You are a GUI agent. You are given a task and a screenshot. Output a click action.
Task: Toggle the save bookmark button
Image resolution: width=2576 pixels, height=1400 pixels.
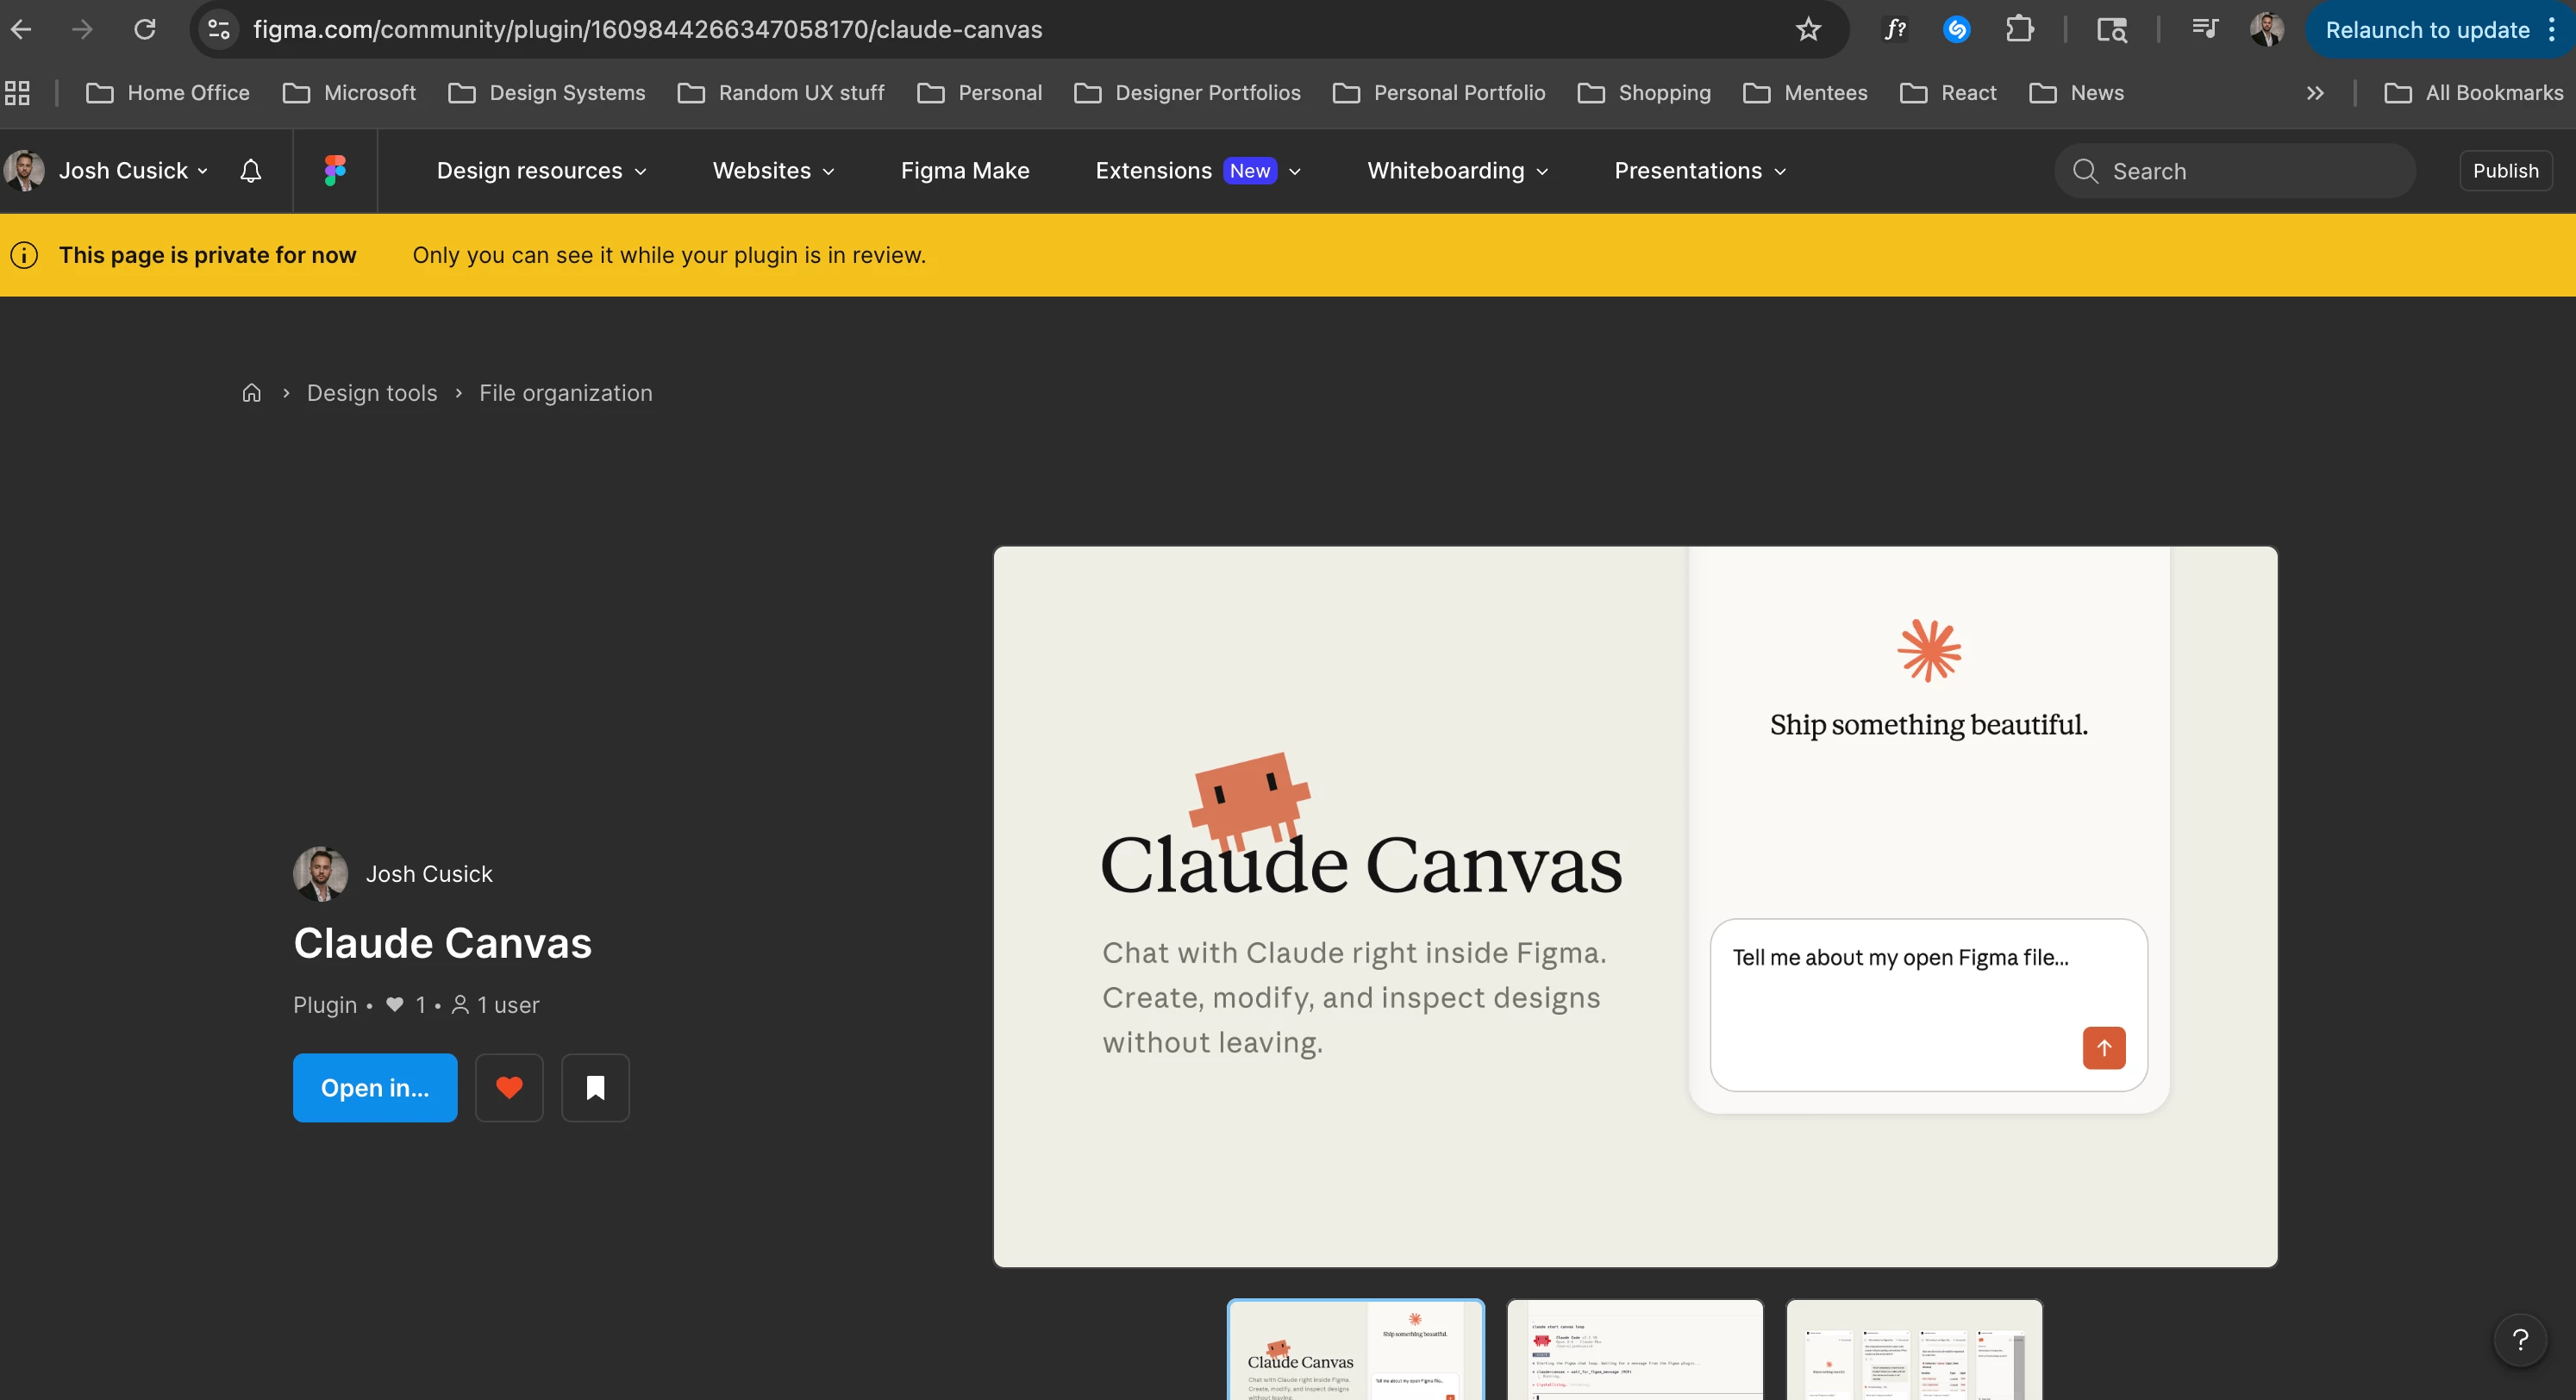click(595, 1088)
